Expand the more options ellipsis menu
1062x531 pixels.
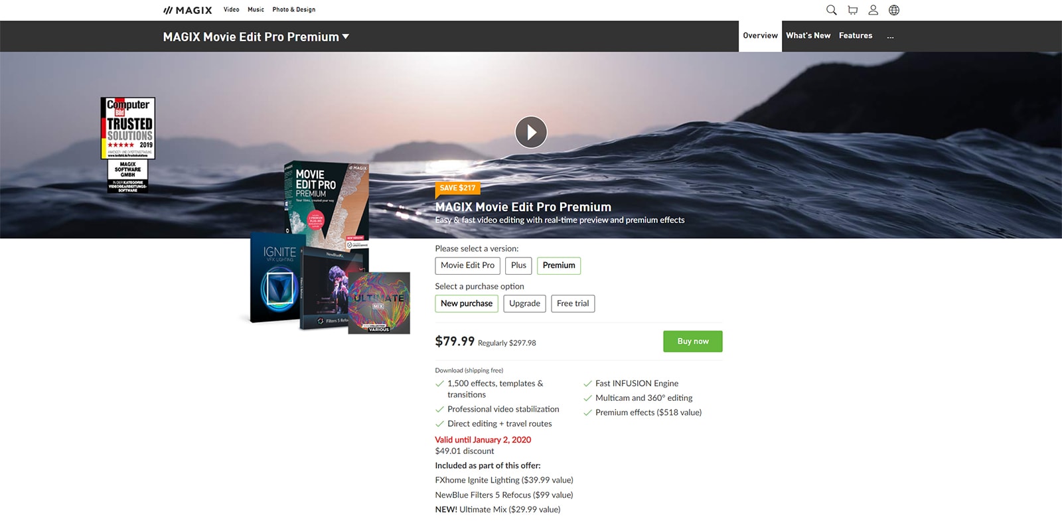(x=890, y=36)
